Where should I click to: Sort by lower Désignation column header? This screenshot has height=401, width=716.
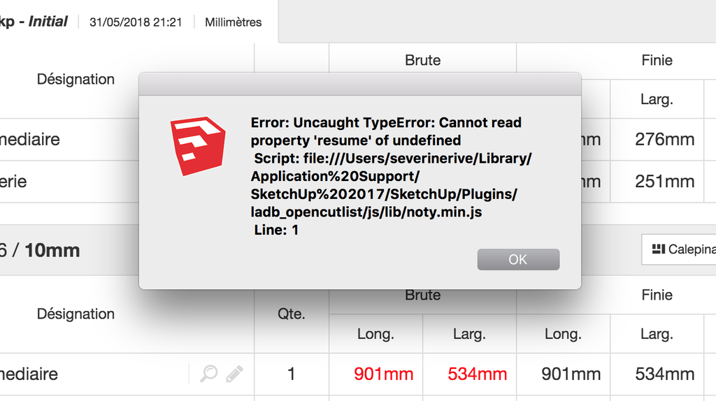(76, 314)
